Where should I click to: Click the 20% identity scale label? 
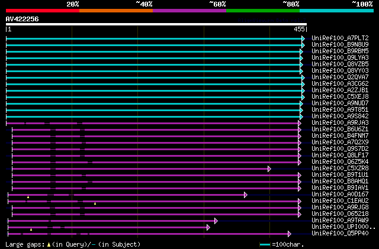[x=73, y=4]
